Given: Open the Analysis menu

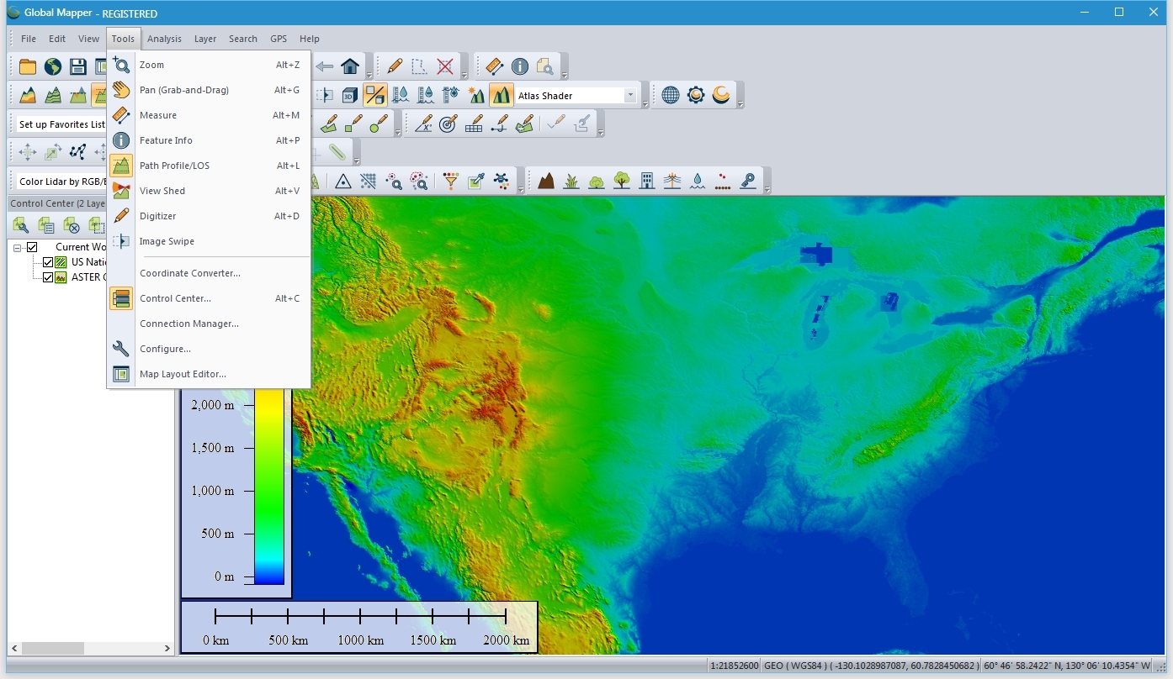Looking at the screenshot, I should [164, 39].
